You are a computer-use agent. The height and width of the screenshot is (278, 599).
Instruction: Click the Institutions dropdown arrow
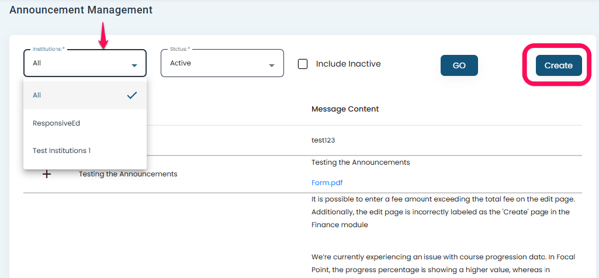(x=134, y=65)
